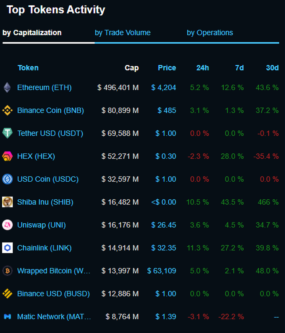Click Shiba Inu cap $ 16,482 M
Screen dimensions: 285x333
pos(120,202)
